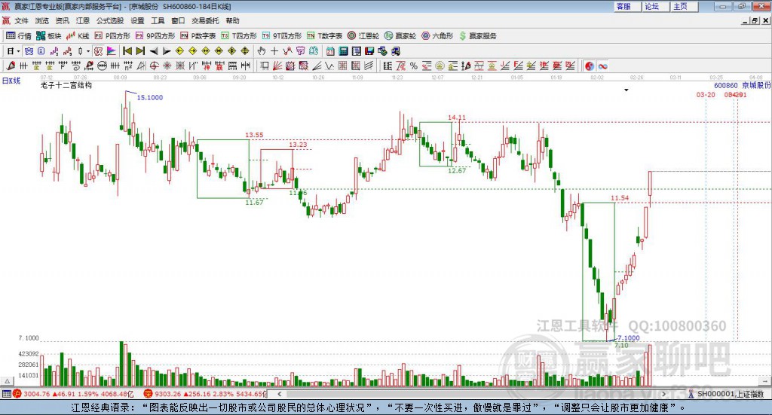Click the 600860 stock code label
Viewport: 772px width, 415px height.
click(726, 85)
